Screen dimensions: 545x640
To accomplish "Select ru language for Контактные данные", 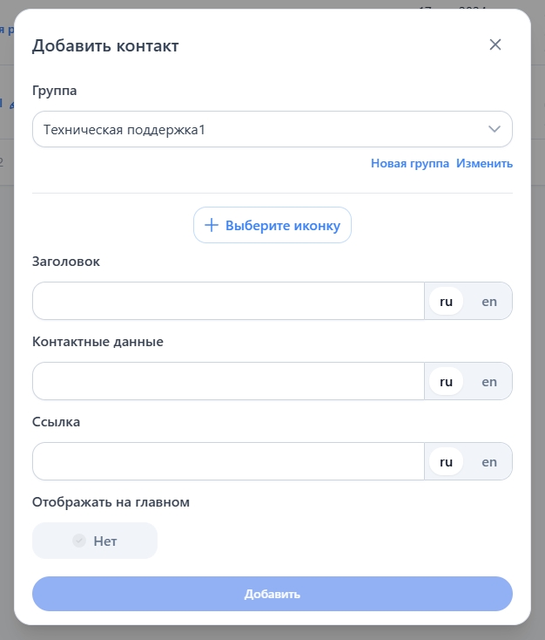I will click(447, 381).
